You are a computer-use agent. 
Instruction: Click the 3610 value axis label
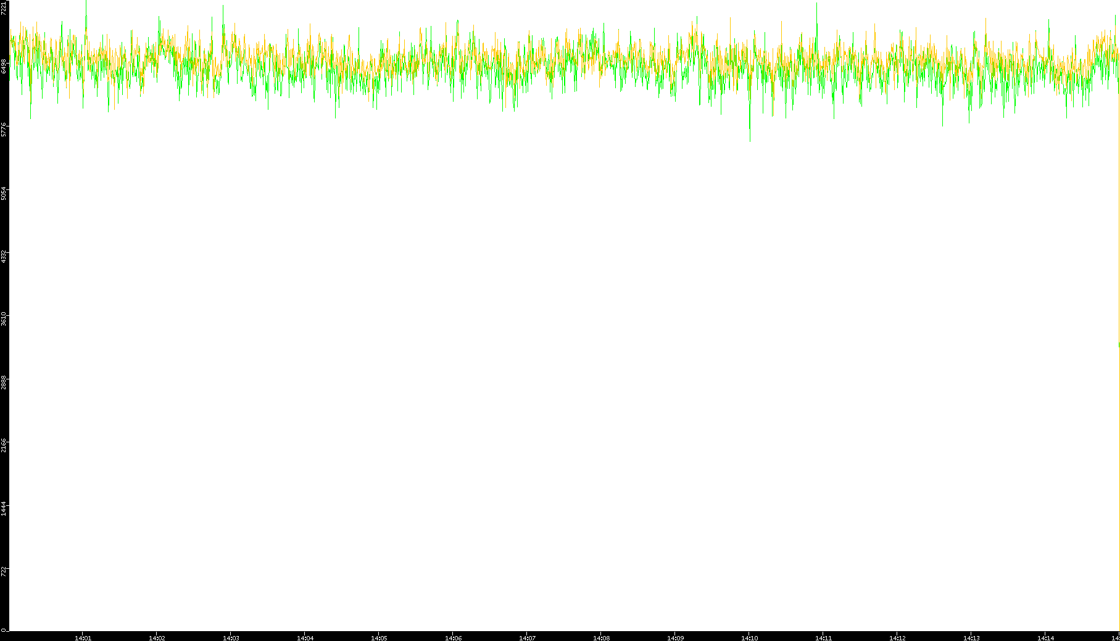pyautogui.click(x=4, y=320)
